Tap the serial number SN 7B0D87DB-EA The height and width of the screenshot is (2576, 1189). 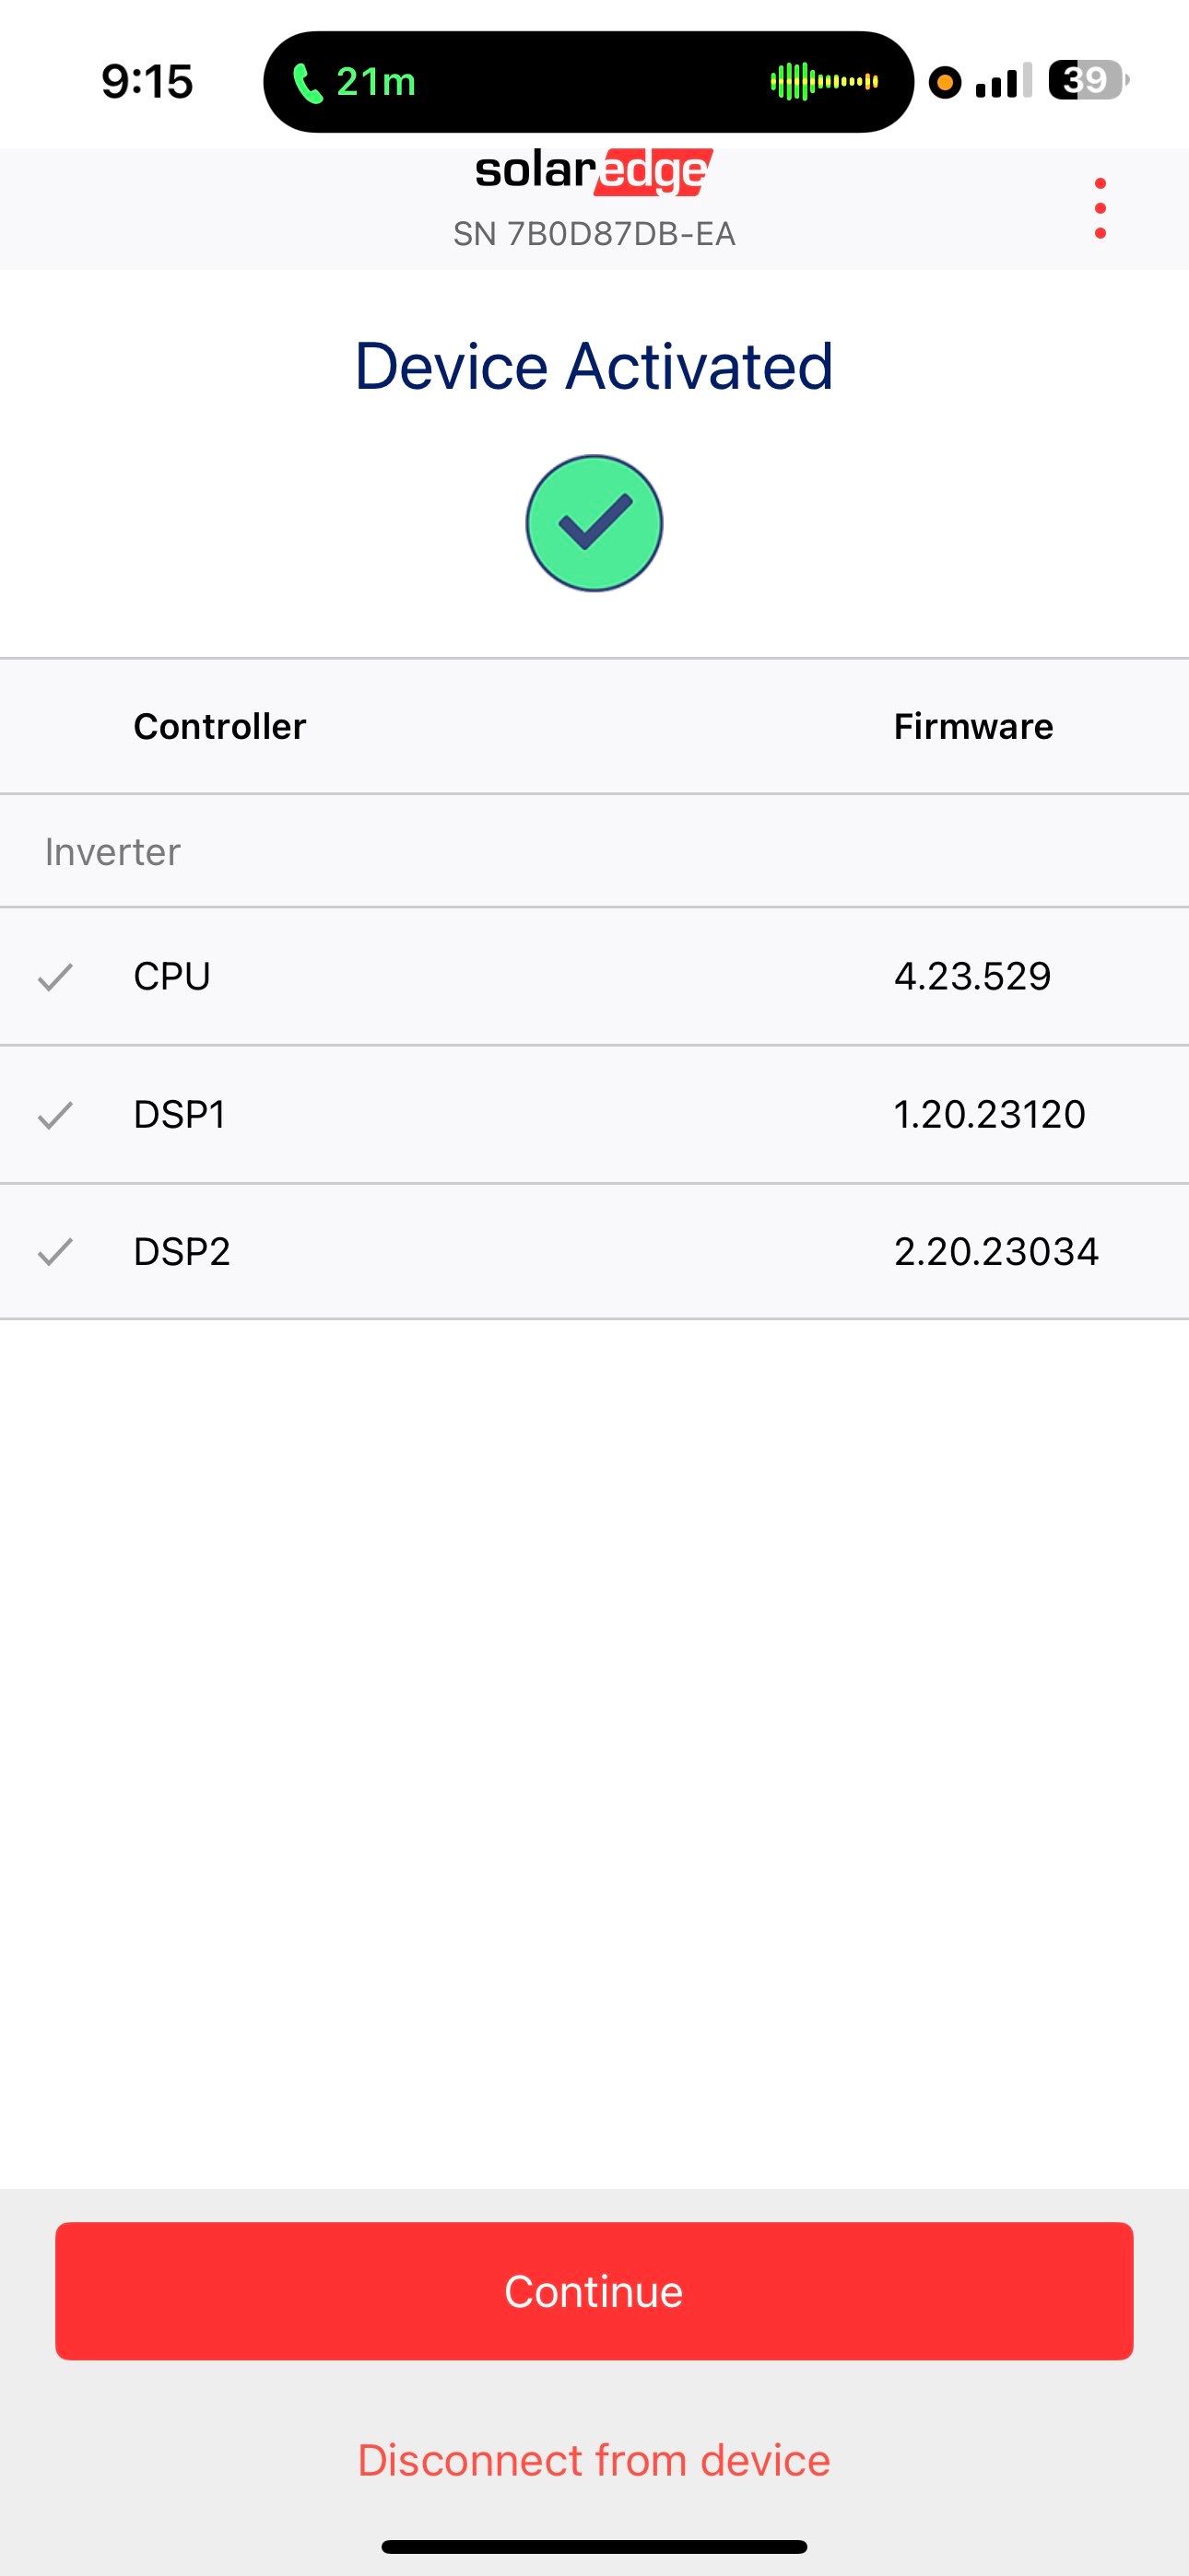coord(594,234)
